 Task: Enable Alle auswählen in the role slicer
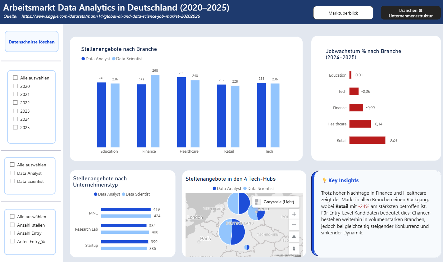[x=12, y=165]
